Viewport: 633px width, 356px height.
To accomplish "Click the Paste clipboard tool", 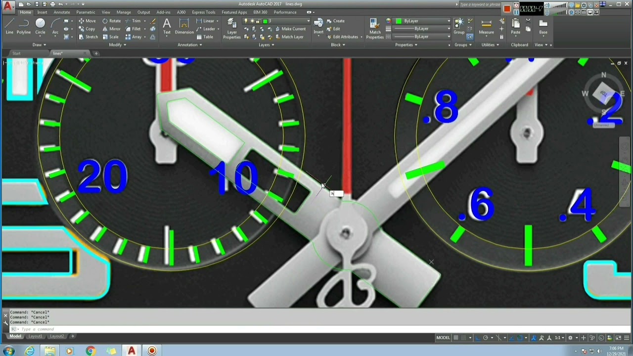I will coord(515,26).
